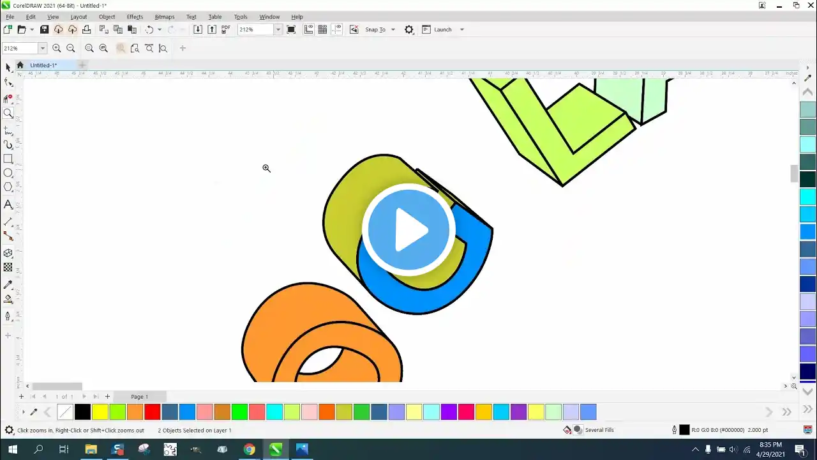Select the Transparency tool

tap(8, 267)
